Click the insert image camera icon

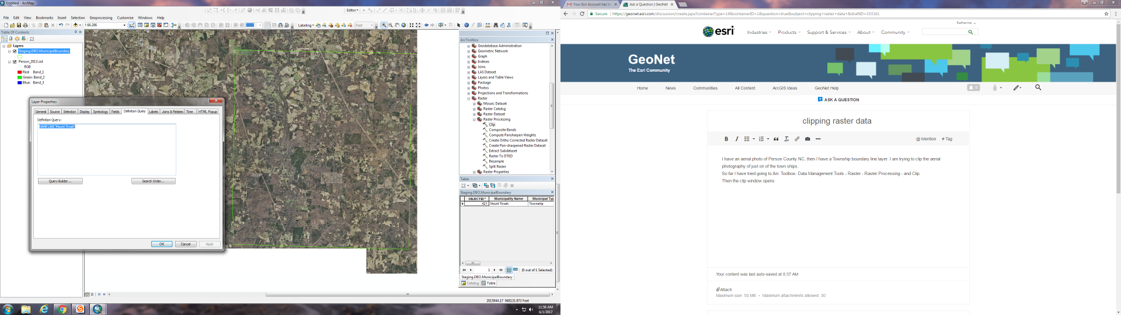pyautogui.click(x=807, y=139)
